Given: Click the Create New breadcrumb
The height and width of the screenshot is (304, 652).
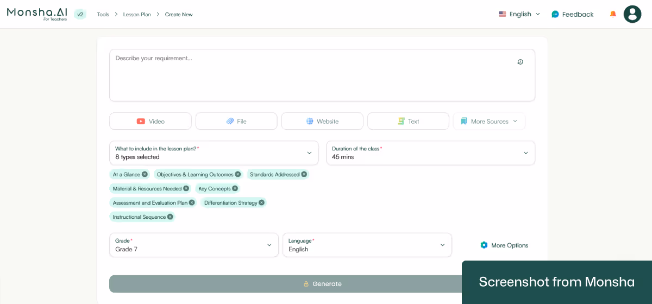Looking at the screenshot, I should (x=179, y=15).
